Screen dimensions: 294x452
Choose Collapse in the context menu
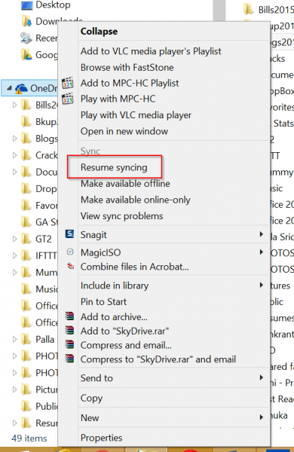99,31
